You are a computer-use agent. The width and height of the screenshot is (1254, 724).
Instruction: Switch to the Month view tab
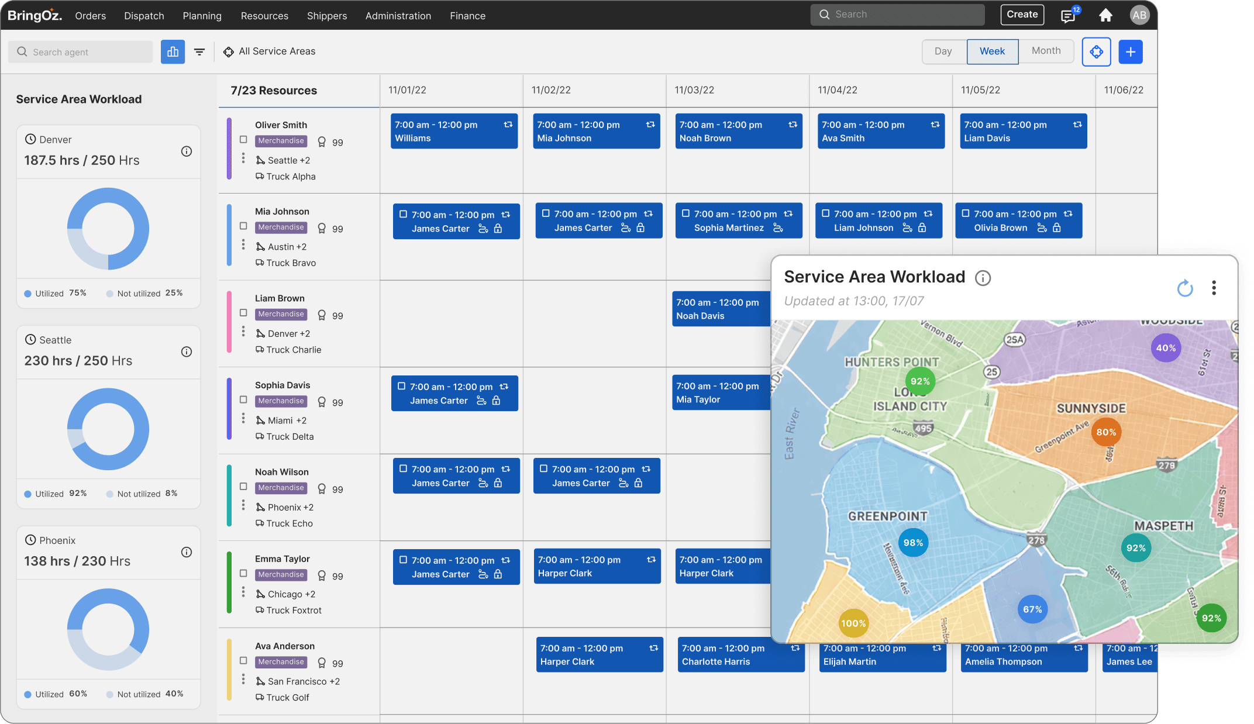click(1046, 51)
